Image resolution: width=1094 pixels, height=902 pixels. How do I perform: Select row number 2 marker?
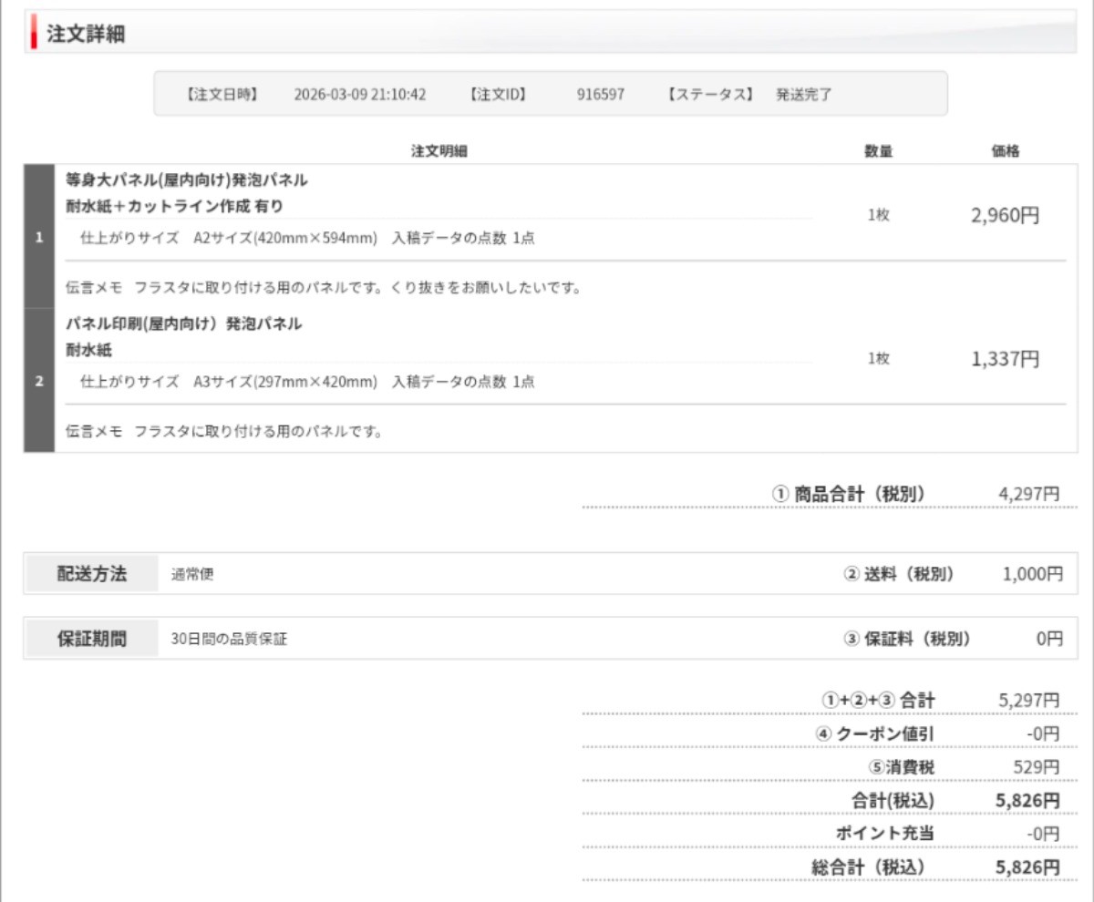point(39,381)
